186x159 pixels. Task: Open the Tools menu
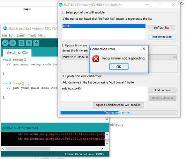coord(32,35)
